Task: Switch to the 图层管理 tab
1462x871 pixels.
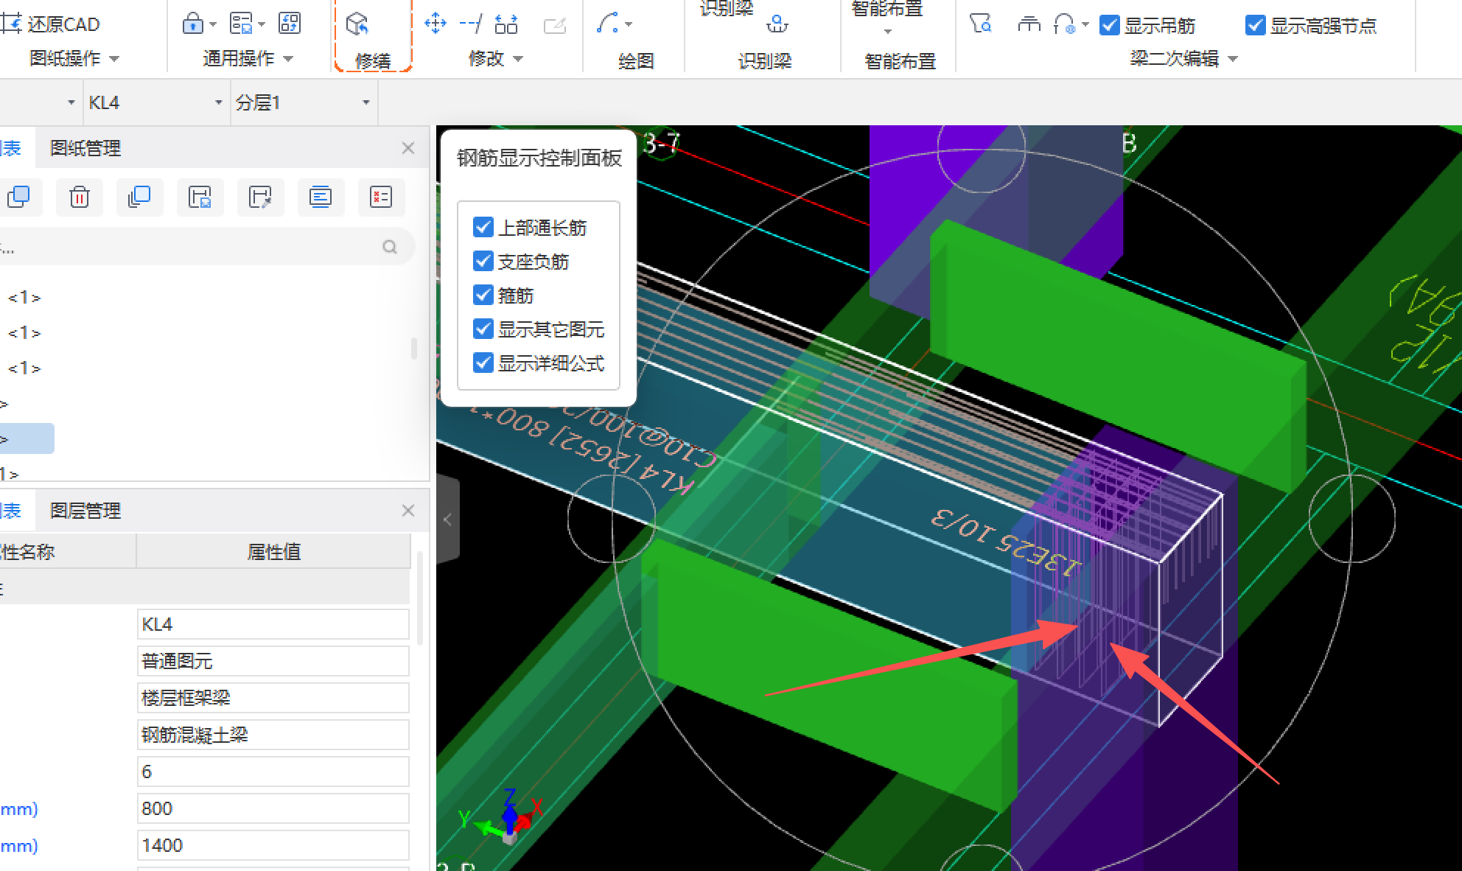Action: 85,511
